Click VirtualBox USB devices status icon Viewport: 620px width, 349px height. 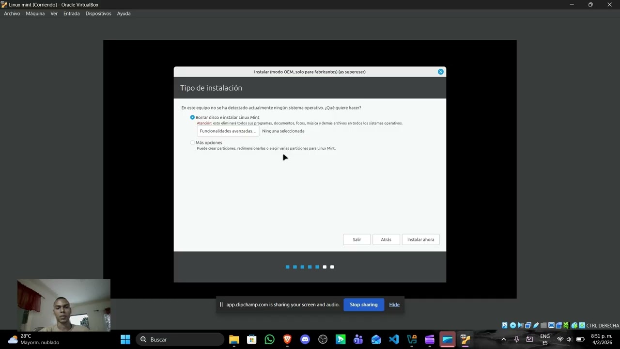536,325
